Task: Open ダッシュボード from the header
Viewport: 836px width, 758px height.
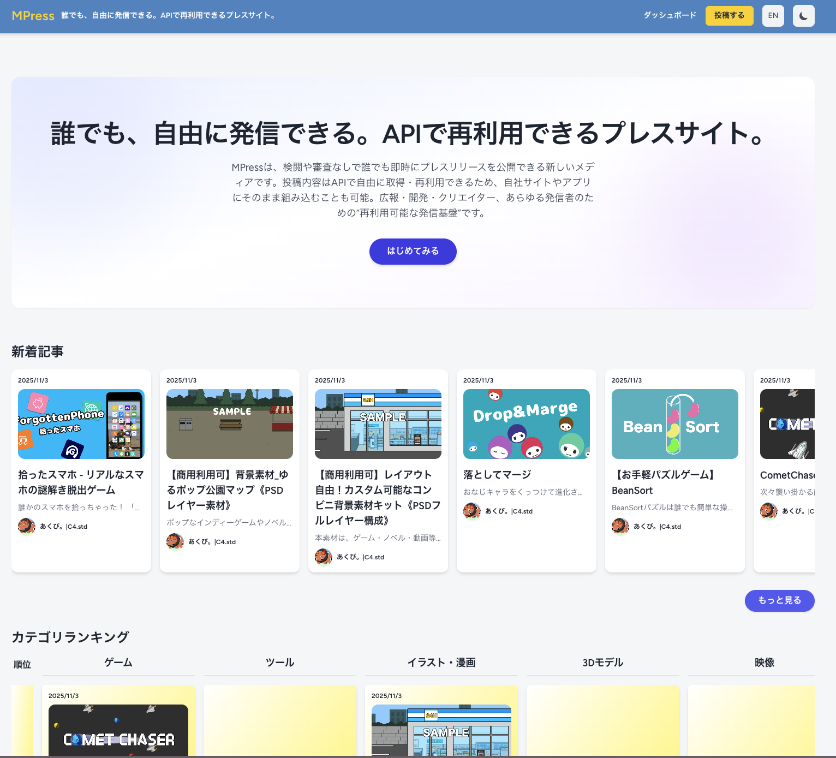Action: point(669,16)
